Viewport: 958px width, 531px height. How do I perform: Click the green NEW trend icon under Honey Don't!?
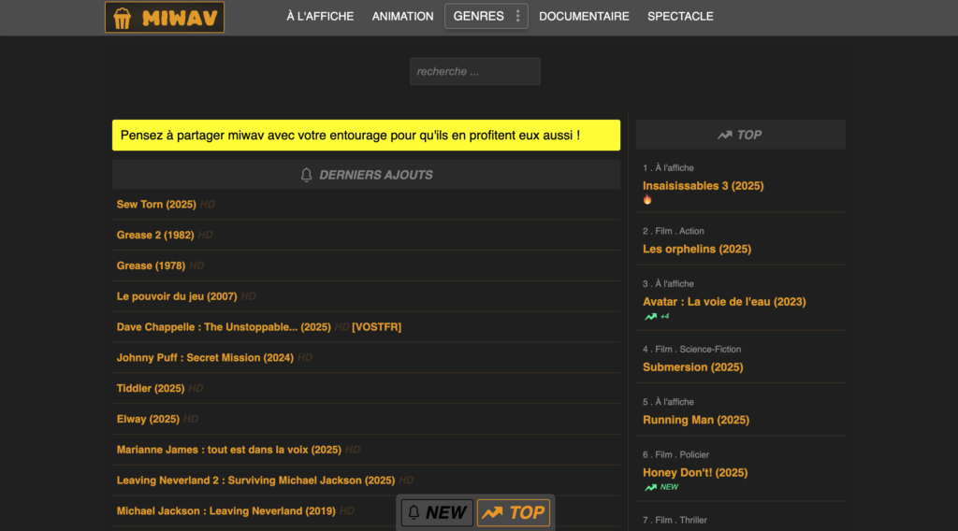(x=650, y=487)
